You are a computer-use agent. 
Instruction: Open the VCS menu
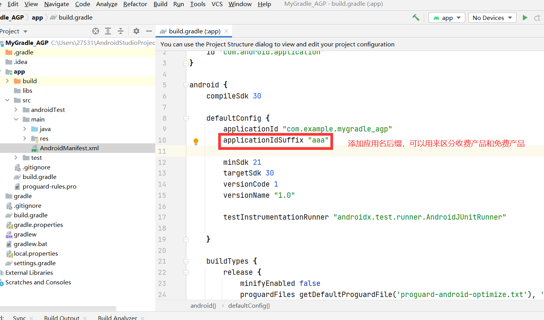click(x=217, y=4)
